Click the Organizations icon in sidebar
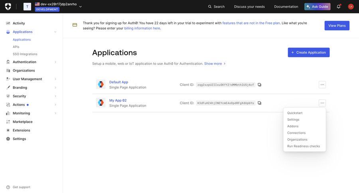 tap(8, 71)
